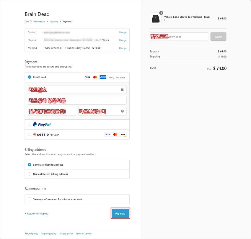Click the Discover icon in Credit card row
The width and height of the screenshot is (251, 239).
[111, 77]
